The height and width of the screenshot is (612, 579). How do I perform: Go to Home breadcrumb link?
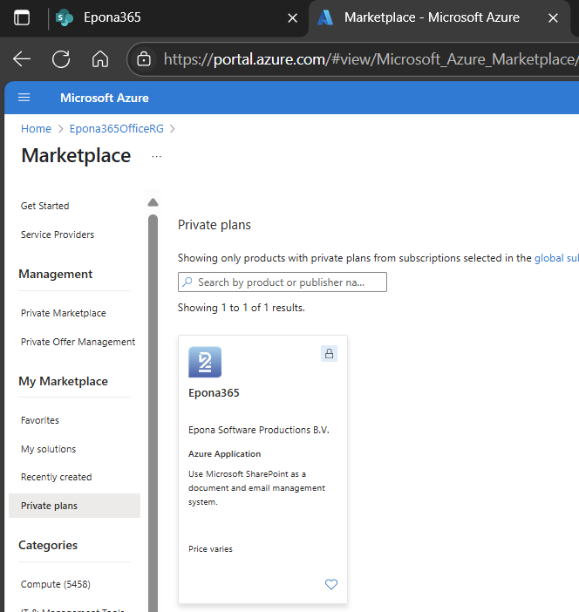tap(36, 129)
